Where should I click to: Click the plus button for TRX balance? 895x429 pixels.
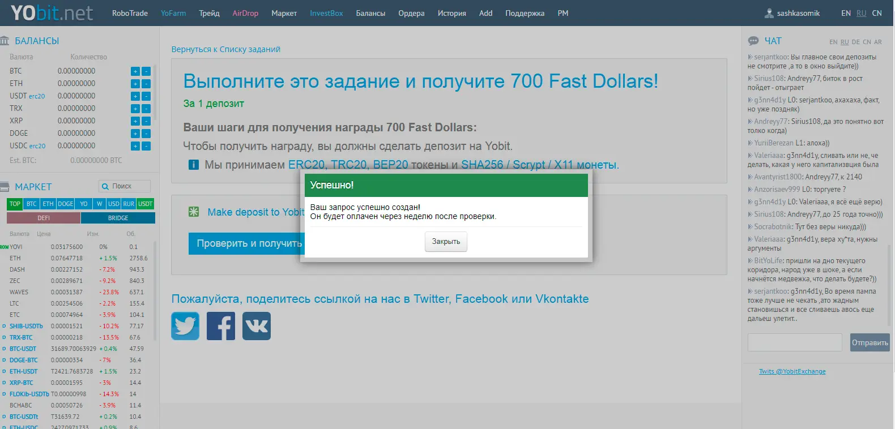pyautogui.click(x=135, y=109)
